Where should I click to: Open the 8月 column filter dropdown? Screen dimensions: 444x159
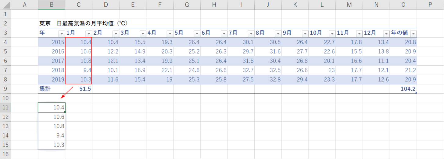(x=278, y=33)
